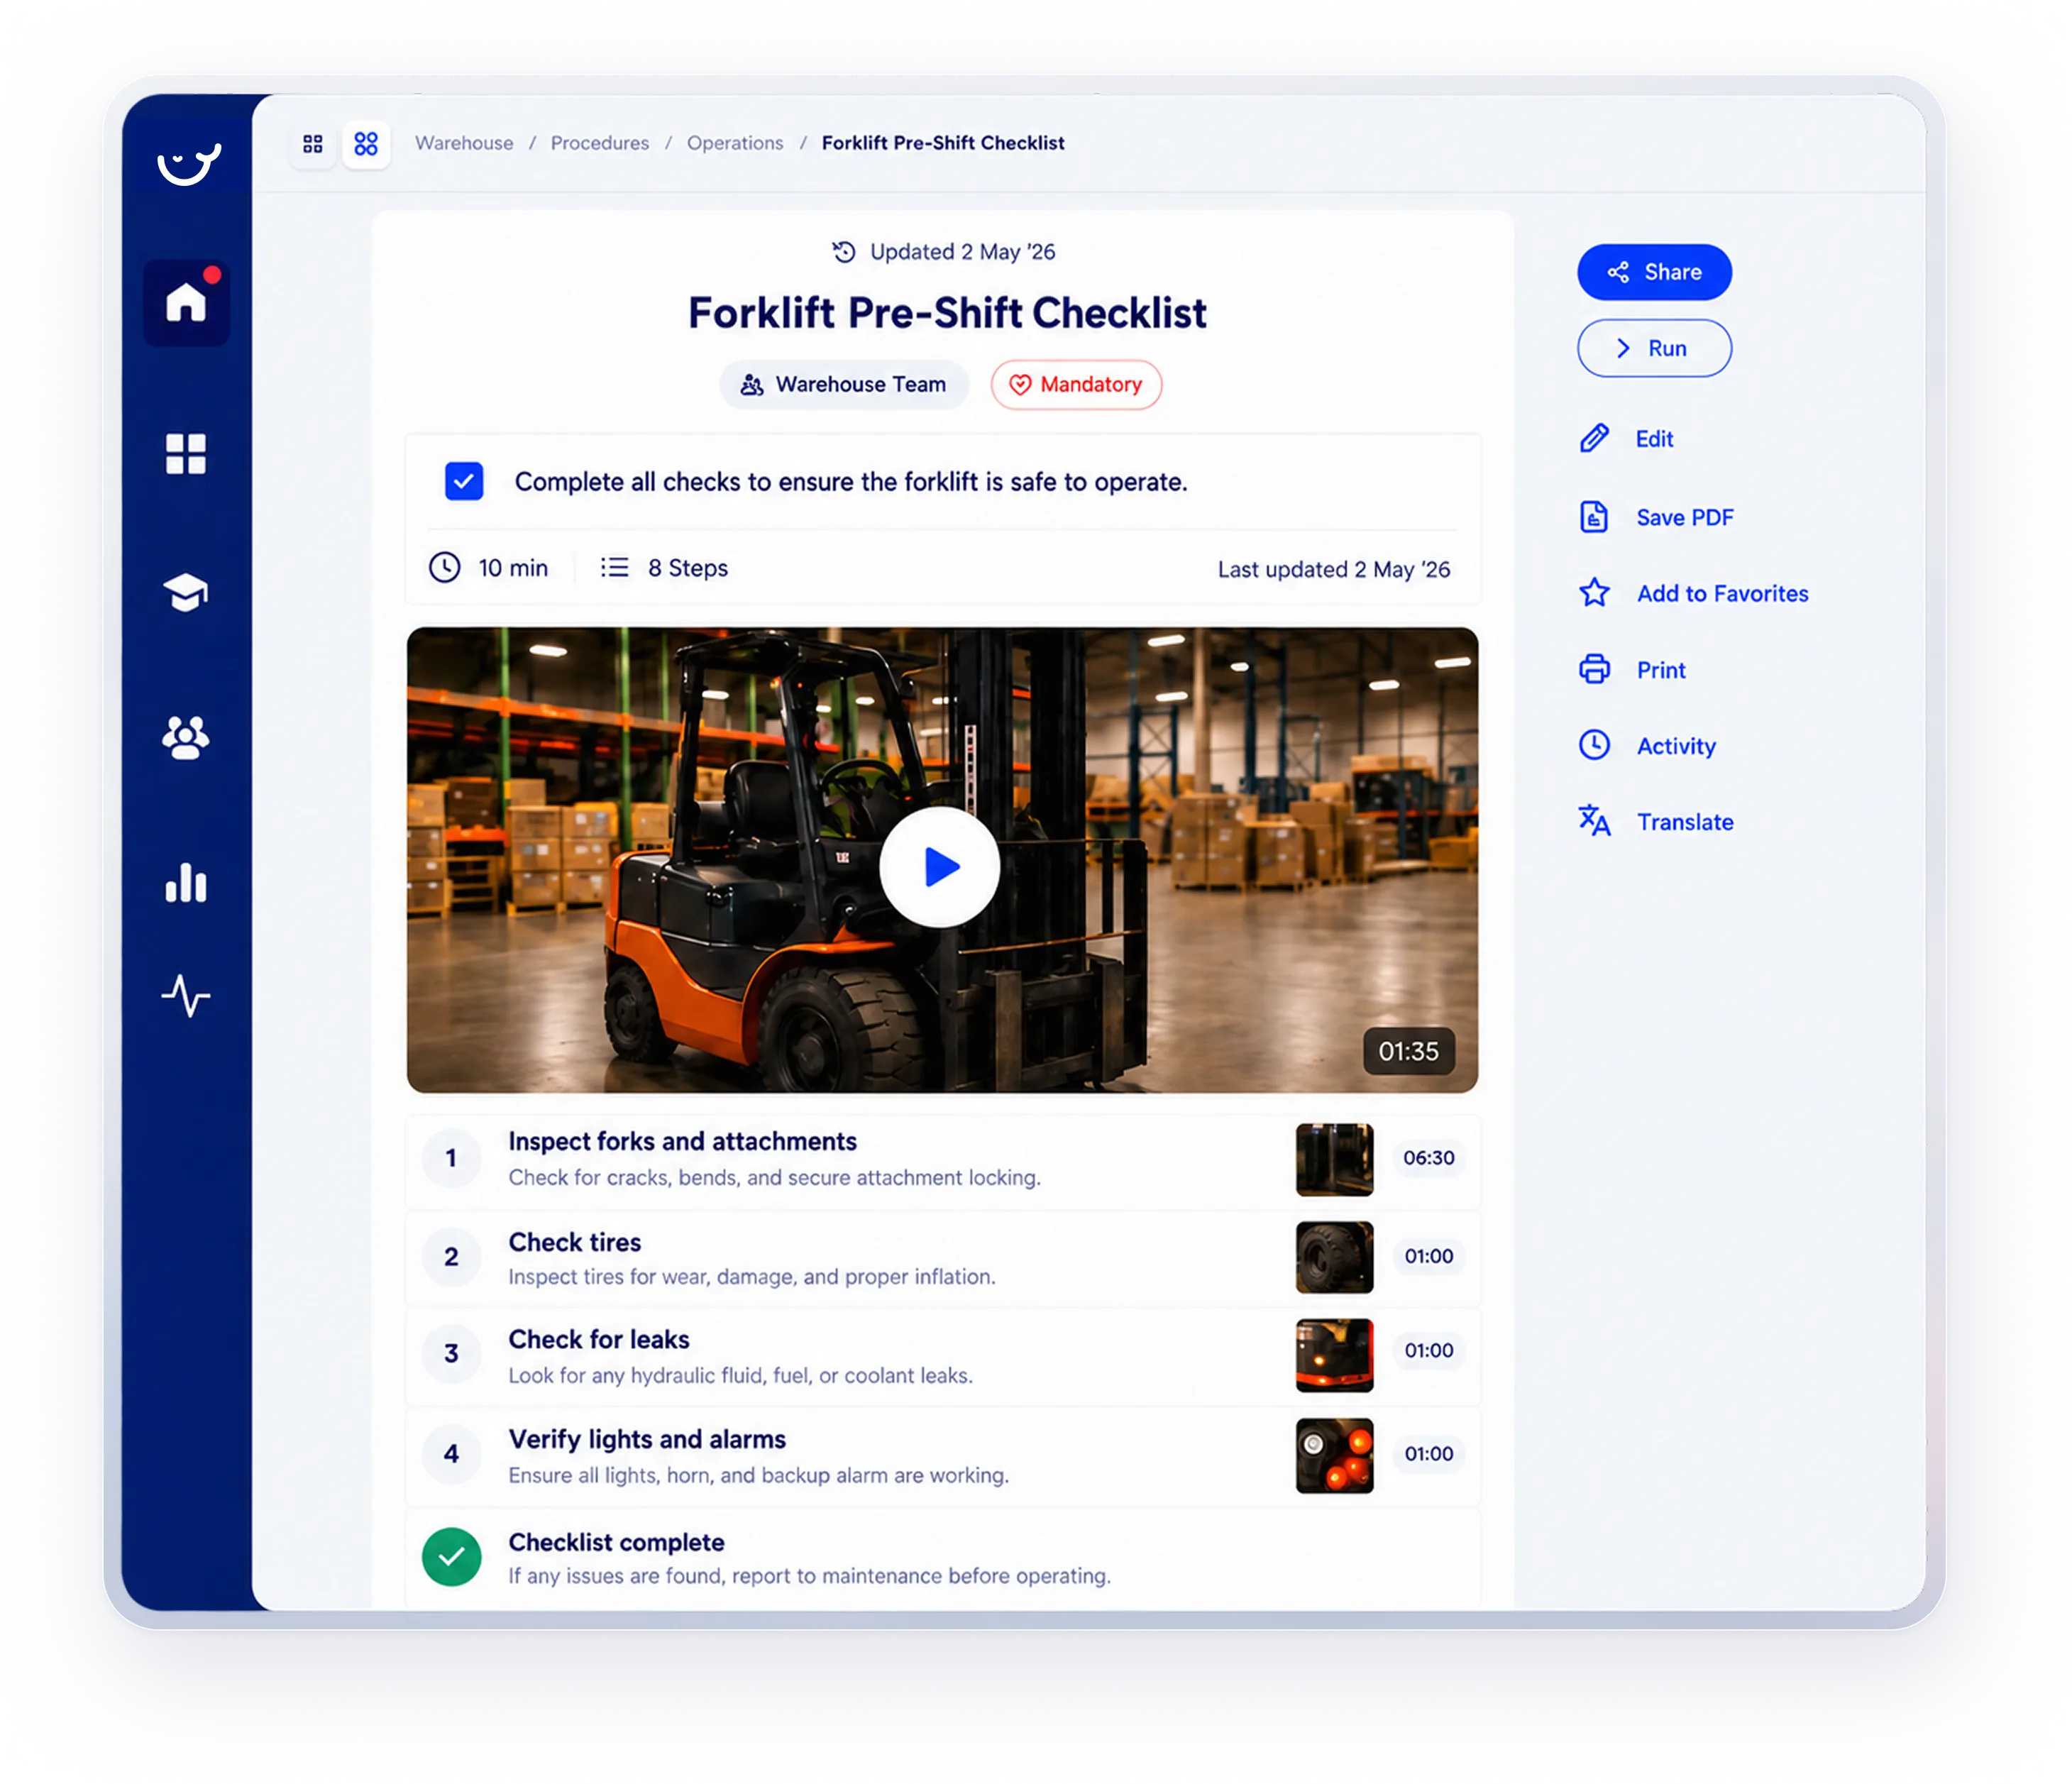Open the bar chart analytics icon

click(x=186, y=882)
